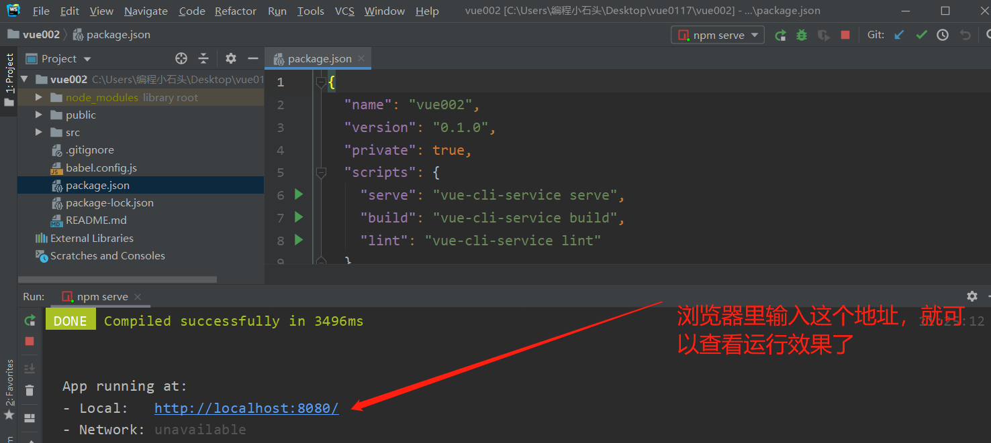The height and width of the screenshot is (443, 991).
Task: Open the Refactor menu
Action: point(236,11)
